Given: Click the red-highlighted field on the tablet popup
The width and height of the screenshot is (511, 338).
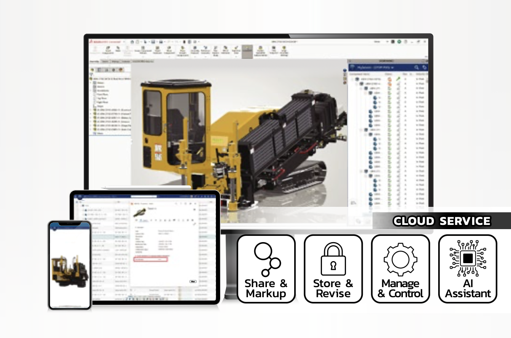Looking at the screenshot, I should coord(151,259).
